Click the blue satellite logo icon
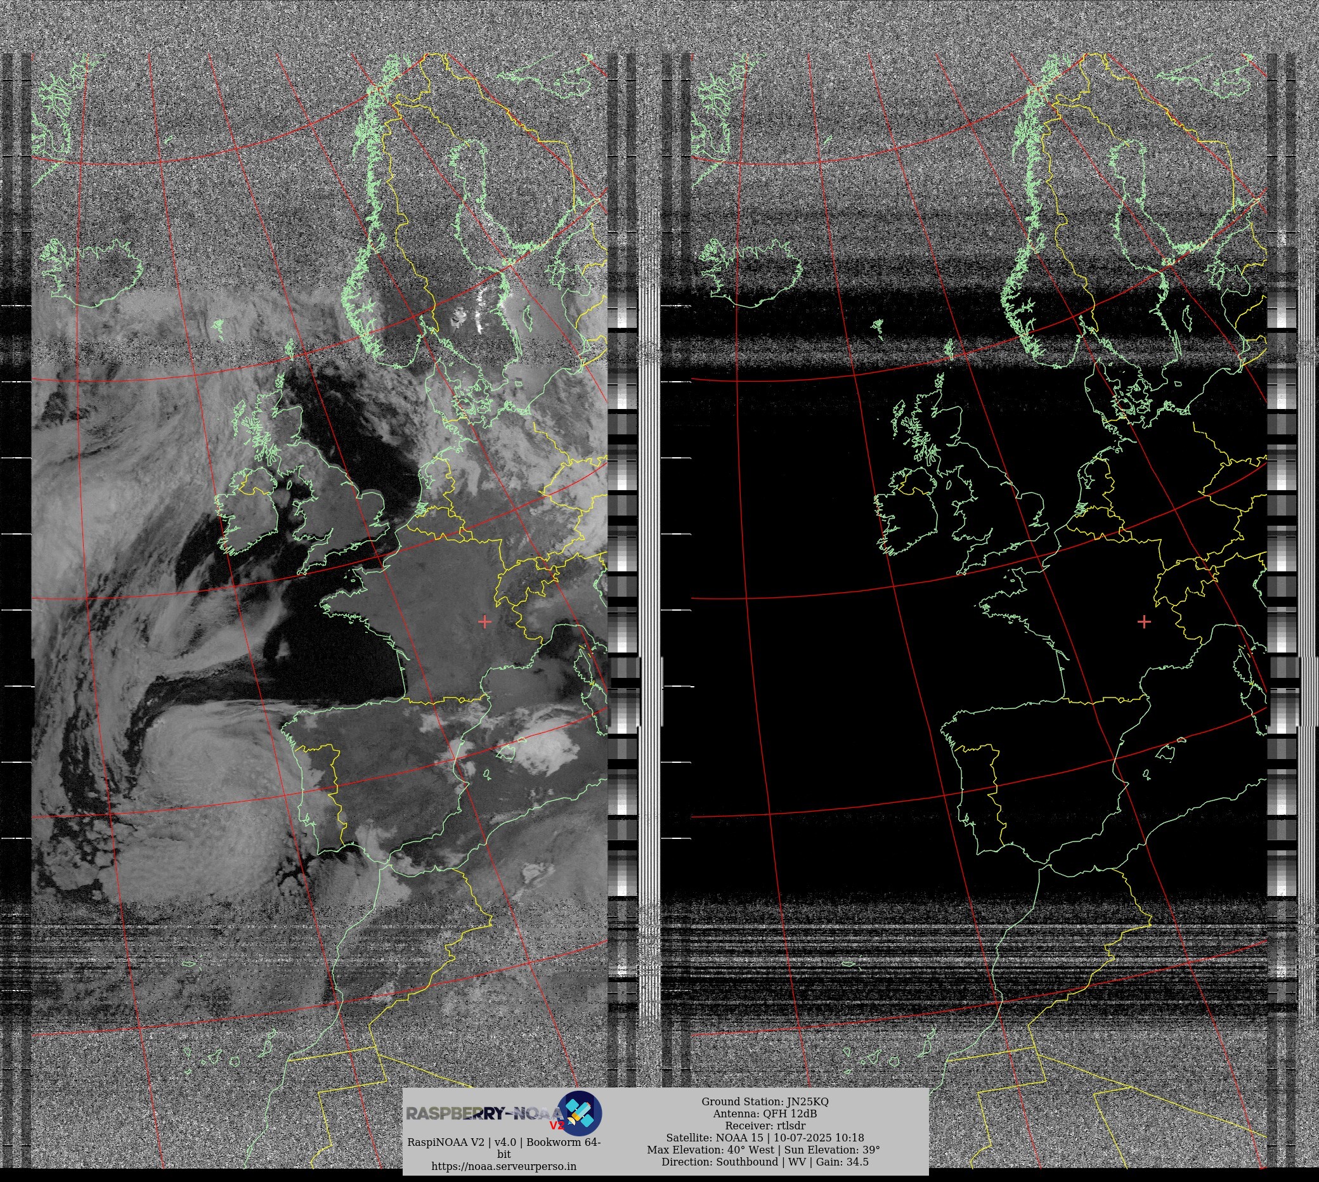The height and width of the screenshot is (1182, 1319). click(580, 1113)
